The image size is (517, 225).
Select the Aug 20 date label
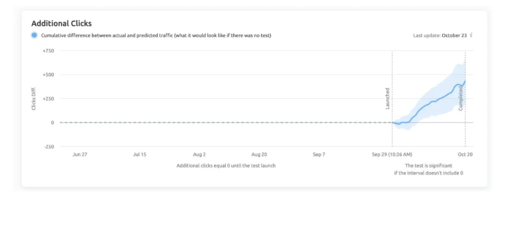click(259, 155)
